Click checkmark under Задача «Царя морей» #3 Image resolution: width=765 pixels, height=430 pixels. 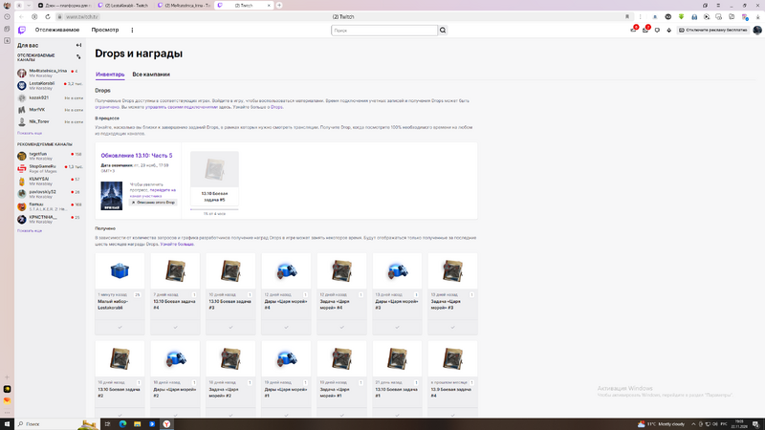click(452, 327)
